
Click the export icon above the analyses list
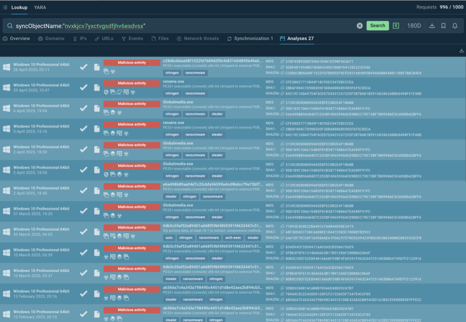[x=461, y=51]
